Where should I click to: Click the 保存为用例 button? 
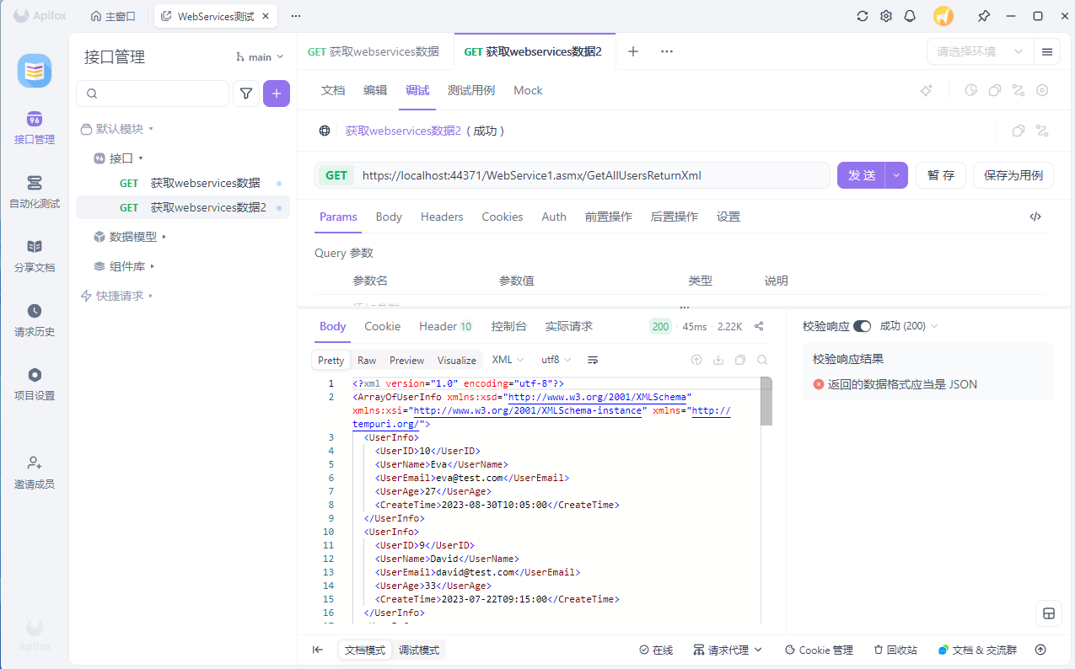point(1013,175)
